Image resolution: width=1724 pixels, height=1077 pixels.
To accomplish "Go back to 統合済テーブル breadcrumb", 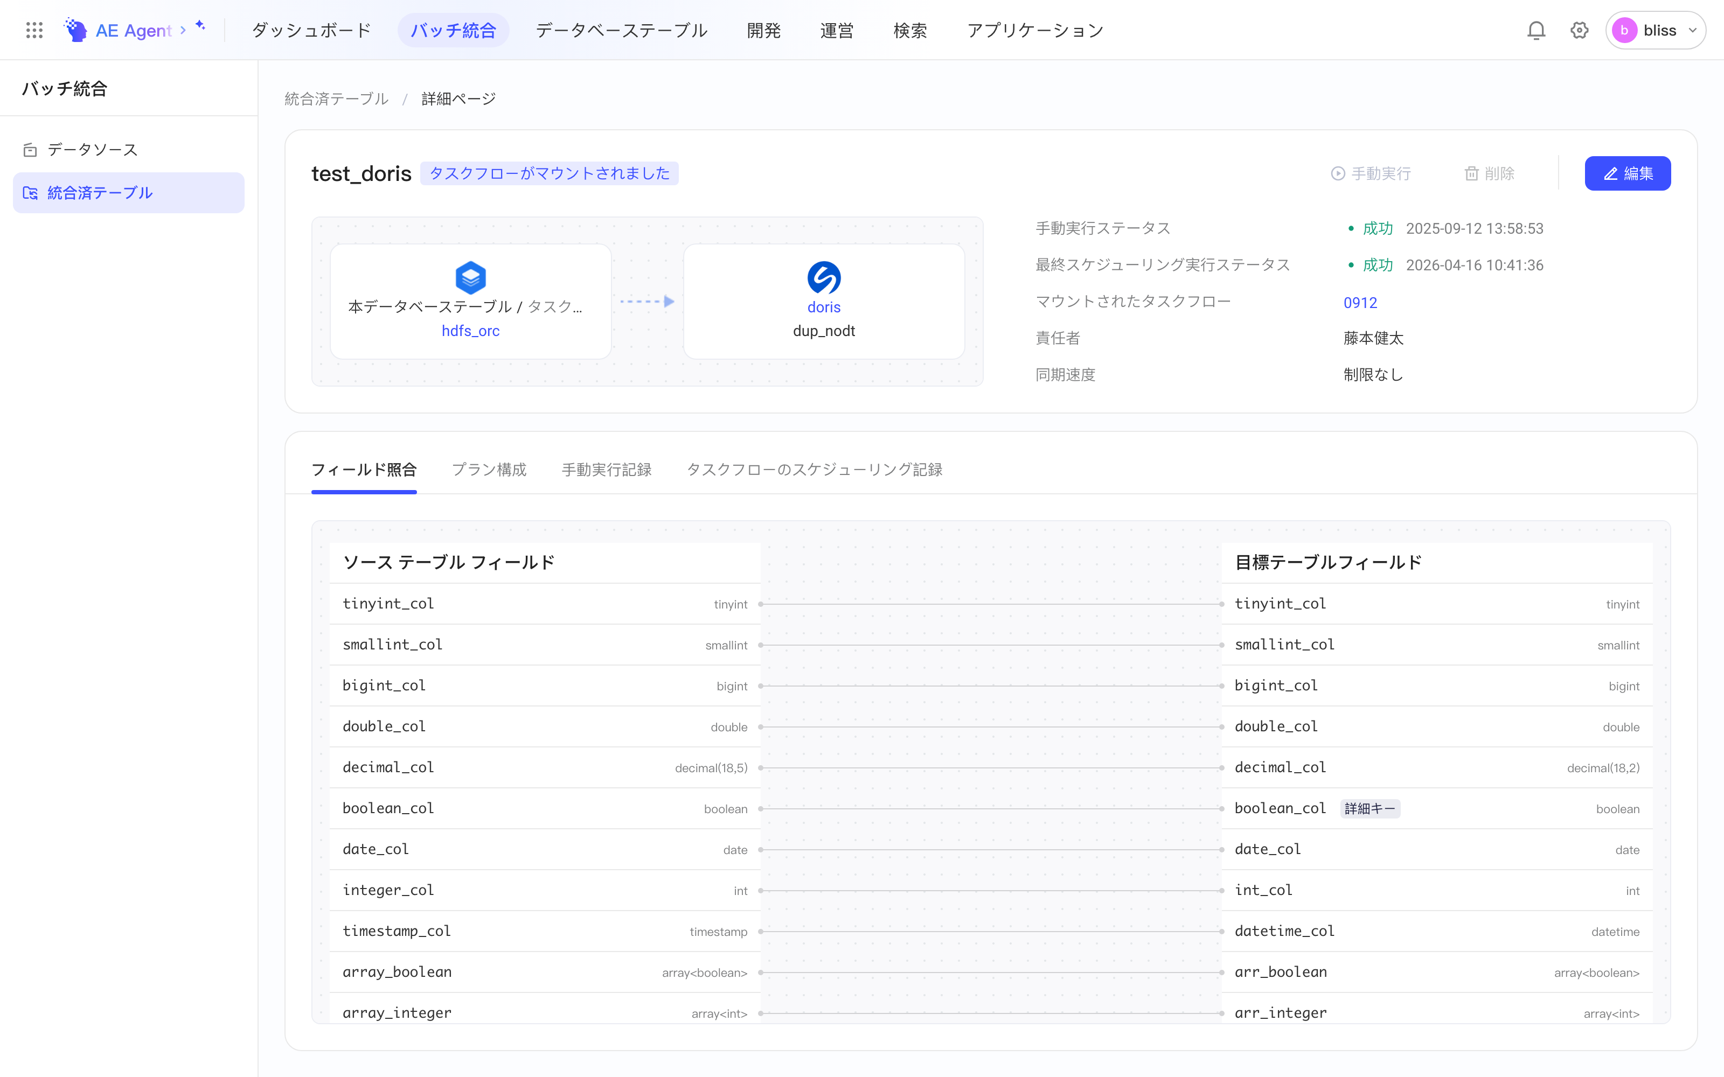I will tap(336, 99).
